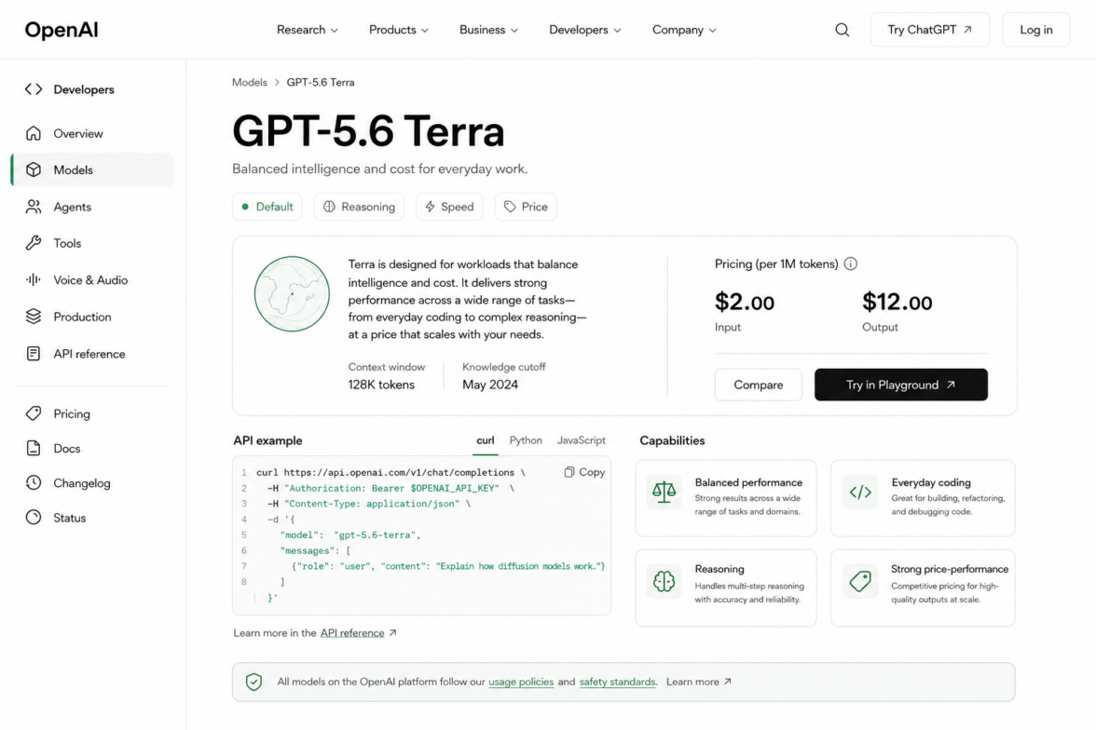Expand the Company dropdown menu
Image resolution: width=1096 pixels, height=730 pixels.
pos(684,30)
